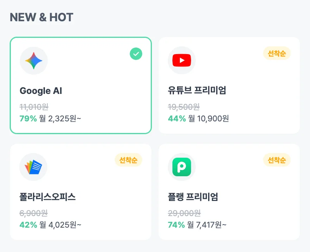This screenshot has width=310, height=252.
Task: Click the red YouTube play icon
Action: click(x=182, y=60)
